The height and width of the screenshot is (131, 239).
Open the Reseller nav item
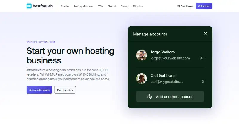[65, 6]
